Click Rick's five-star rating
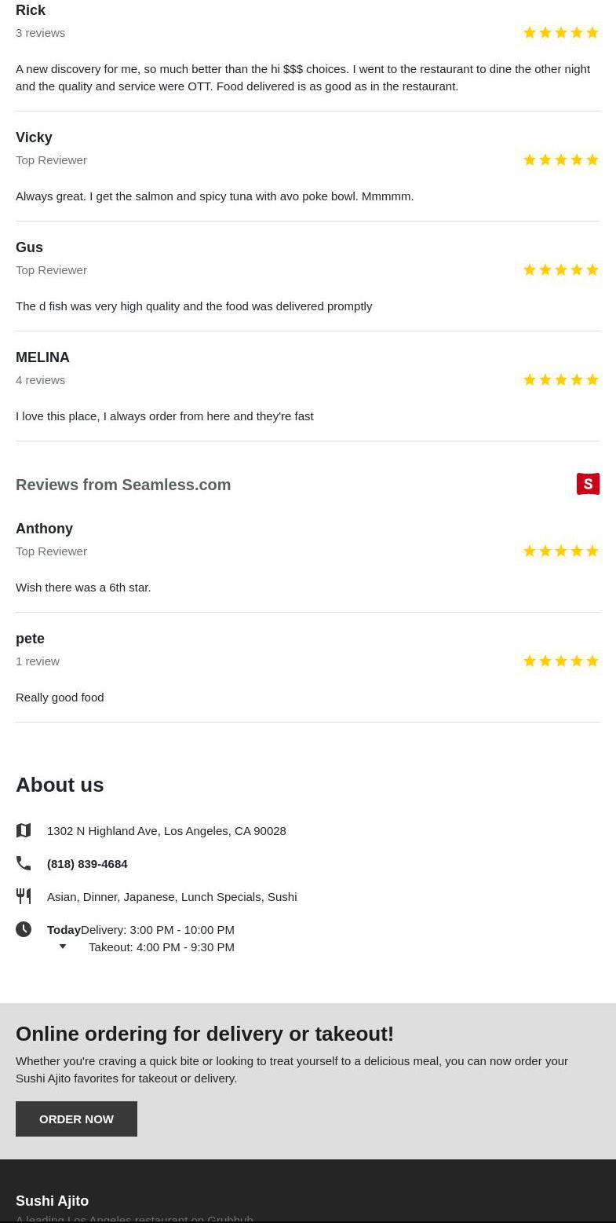Screen dimensions: 616x1223 pos(560,32)
